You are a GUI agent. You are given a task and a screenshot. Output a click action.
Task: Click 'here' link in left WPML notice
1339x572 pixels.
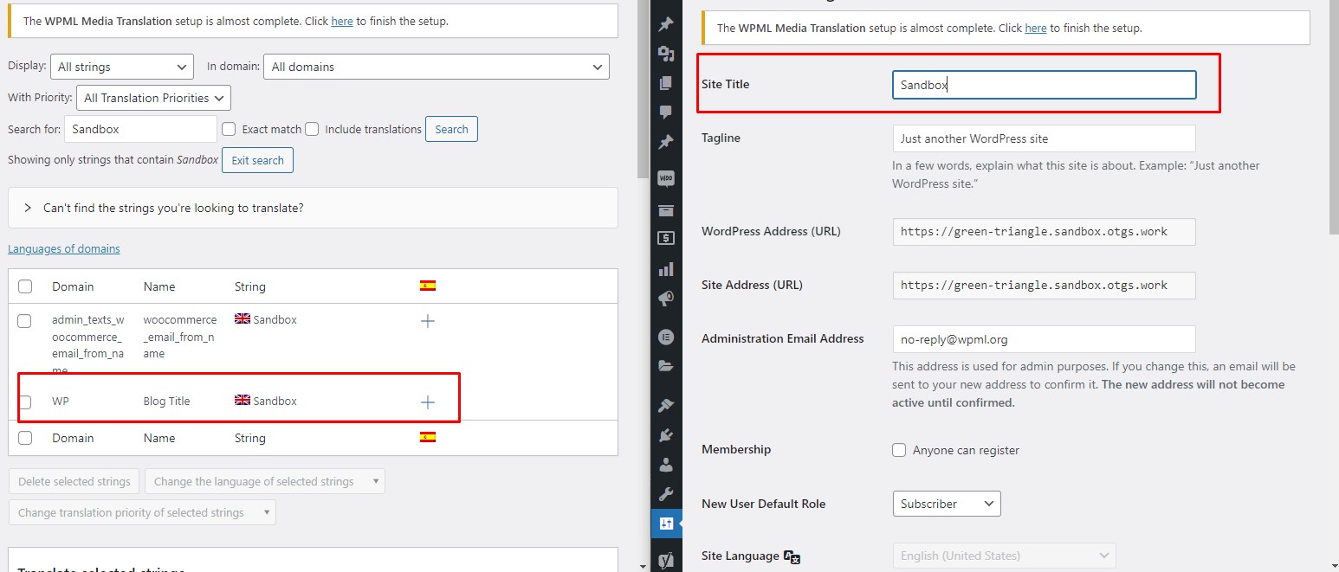tap(342, 21)
